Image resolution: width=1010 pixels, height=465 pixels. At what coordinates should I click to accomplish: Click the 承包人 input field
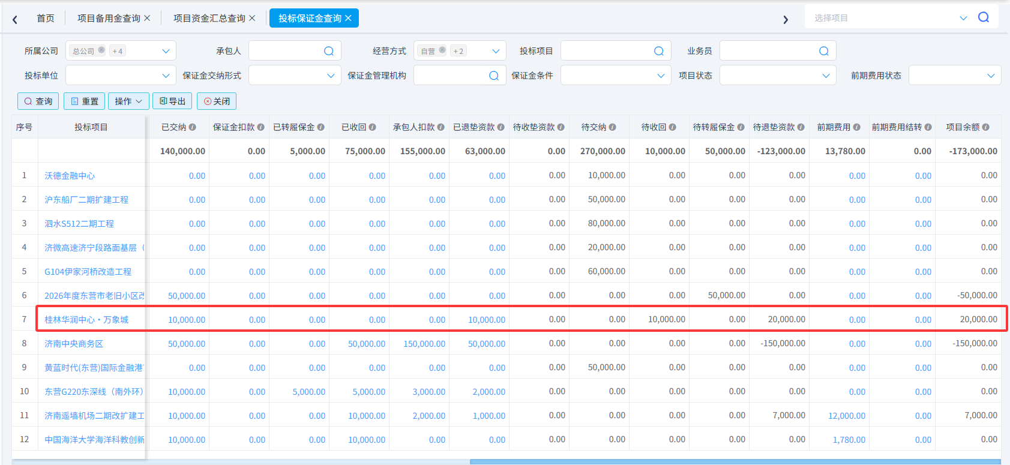295,51
